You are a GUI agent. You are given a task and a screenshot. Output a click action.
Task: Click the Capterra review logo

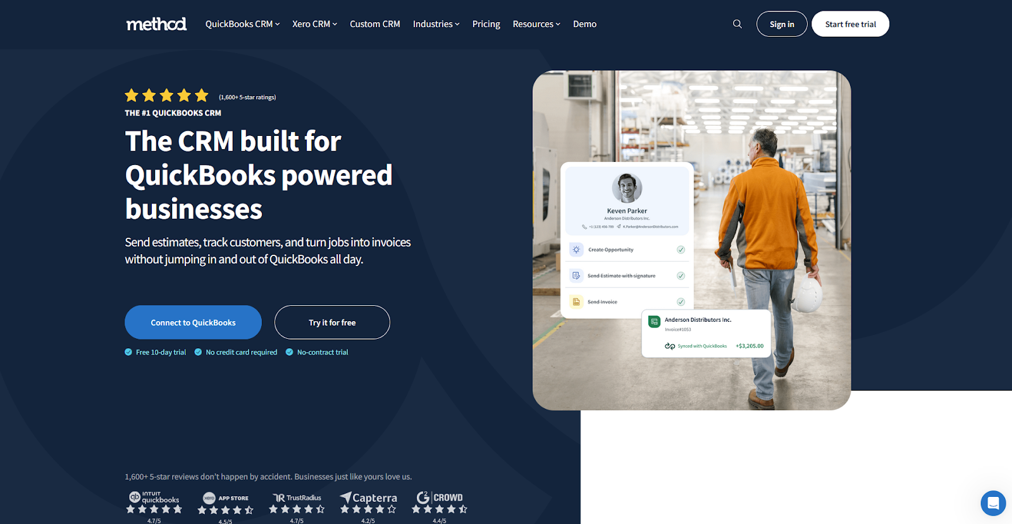[369, 498]
